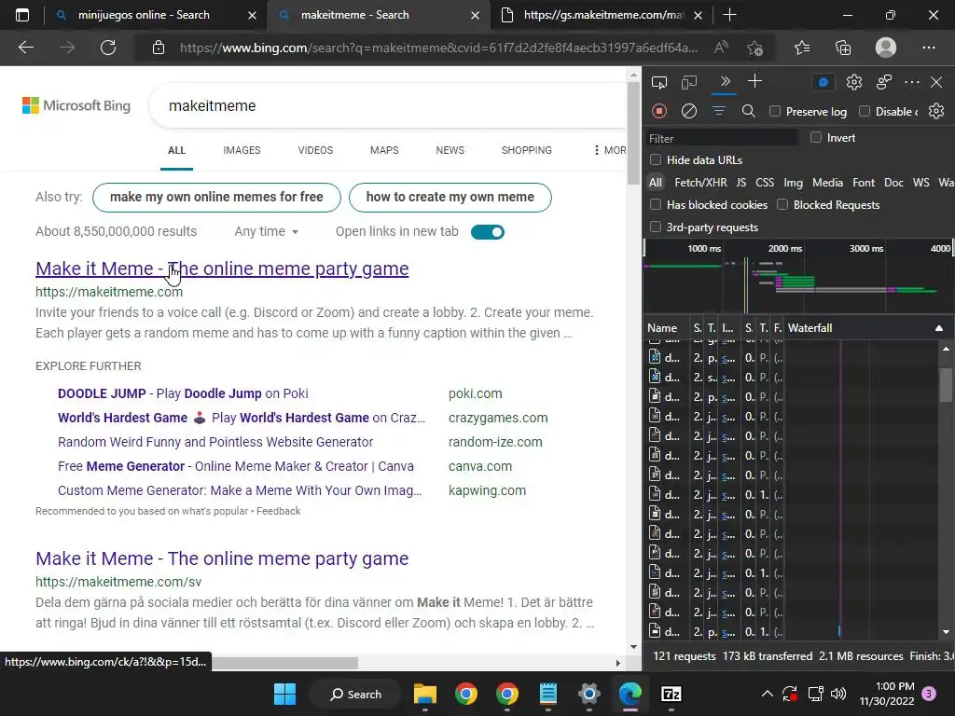Check 3rd-party requests checkbox
Viewport: 955px width, 716px height.
coord(656,227)
